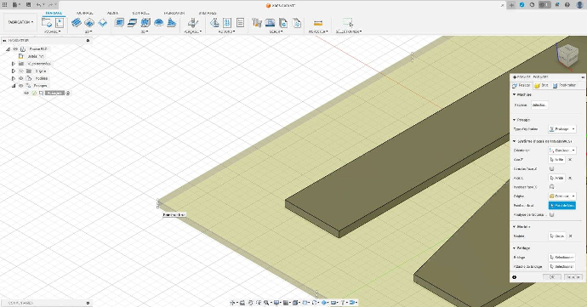
Task: Toggle the Invert X axis checkbox
Action: point(551,187)
